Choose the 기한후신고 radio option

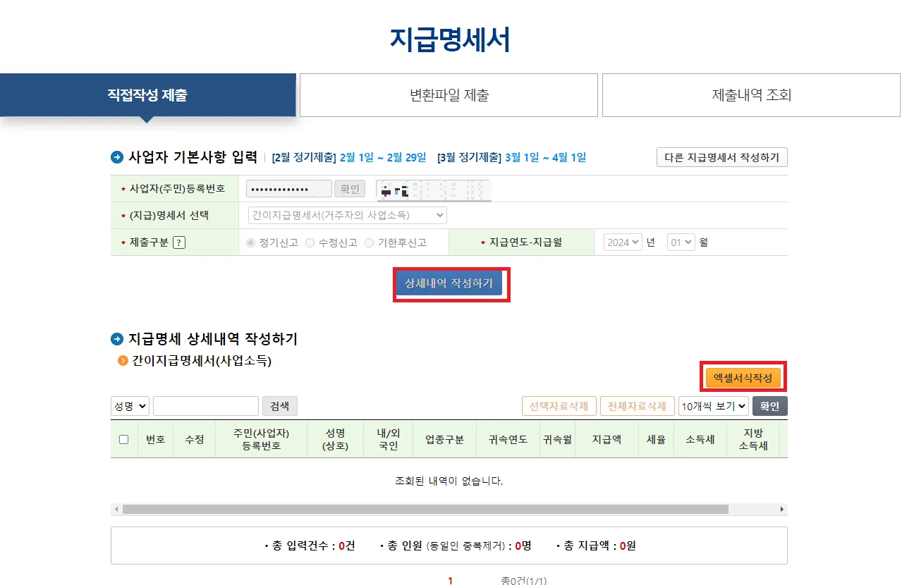coord(369,242)
